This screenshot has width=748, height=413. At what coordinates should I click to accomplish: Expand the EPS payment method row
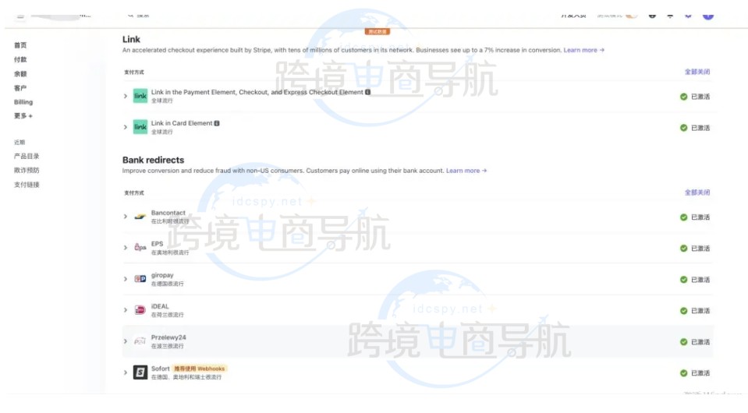coord(126,248)
